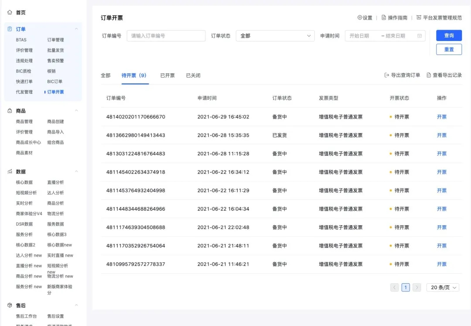Open the 订单状态 dropdown
Screen dimensions: 471x326
click(275, 36)
